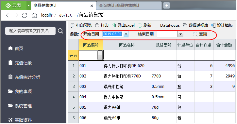This screenshot has height=124, width=237.
Task: Click the 基础资料 tools icon
Action: click(x=10, y=120)
